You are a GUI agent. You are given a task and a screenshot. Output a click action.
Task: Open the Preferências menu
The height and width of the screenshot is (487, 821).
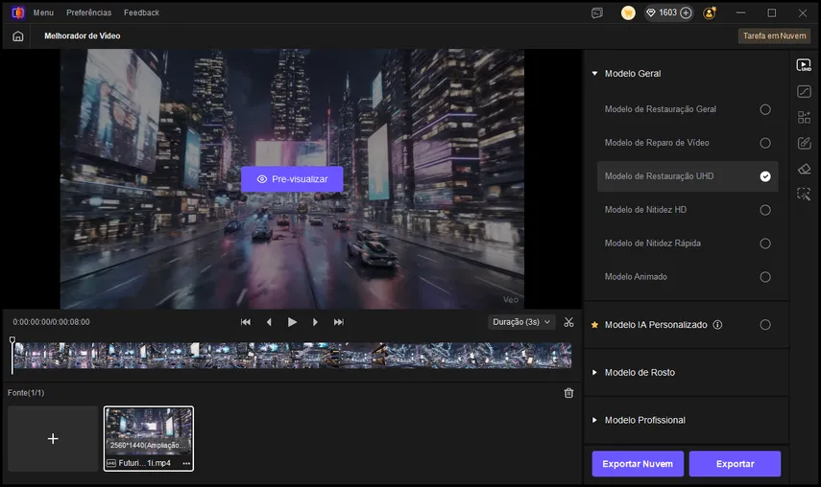coord(88,13)
